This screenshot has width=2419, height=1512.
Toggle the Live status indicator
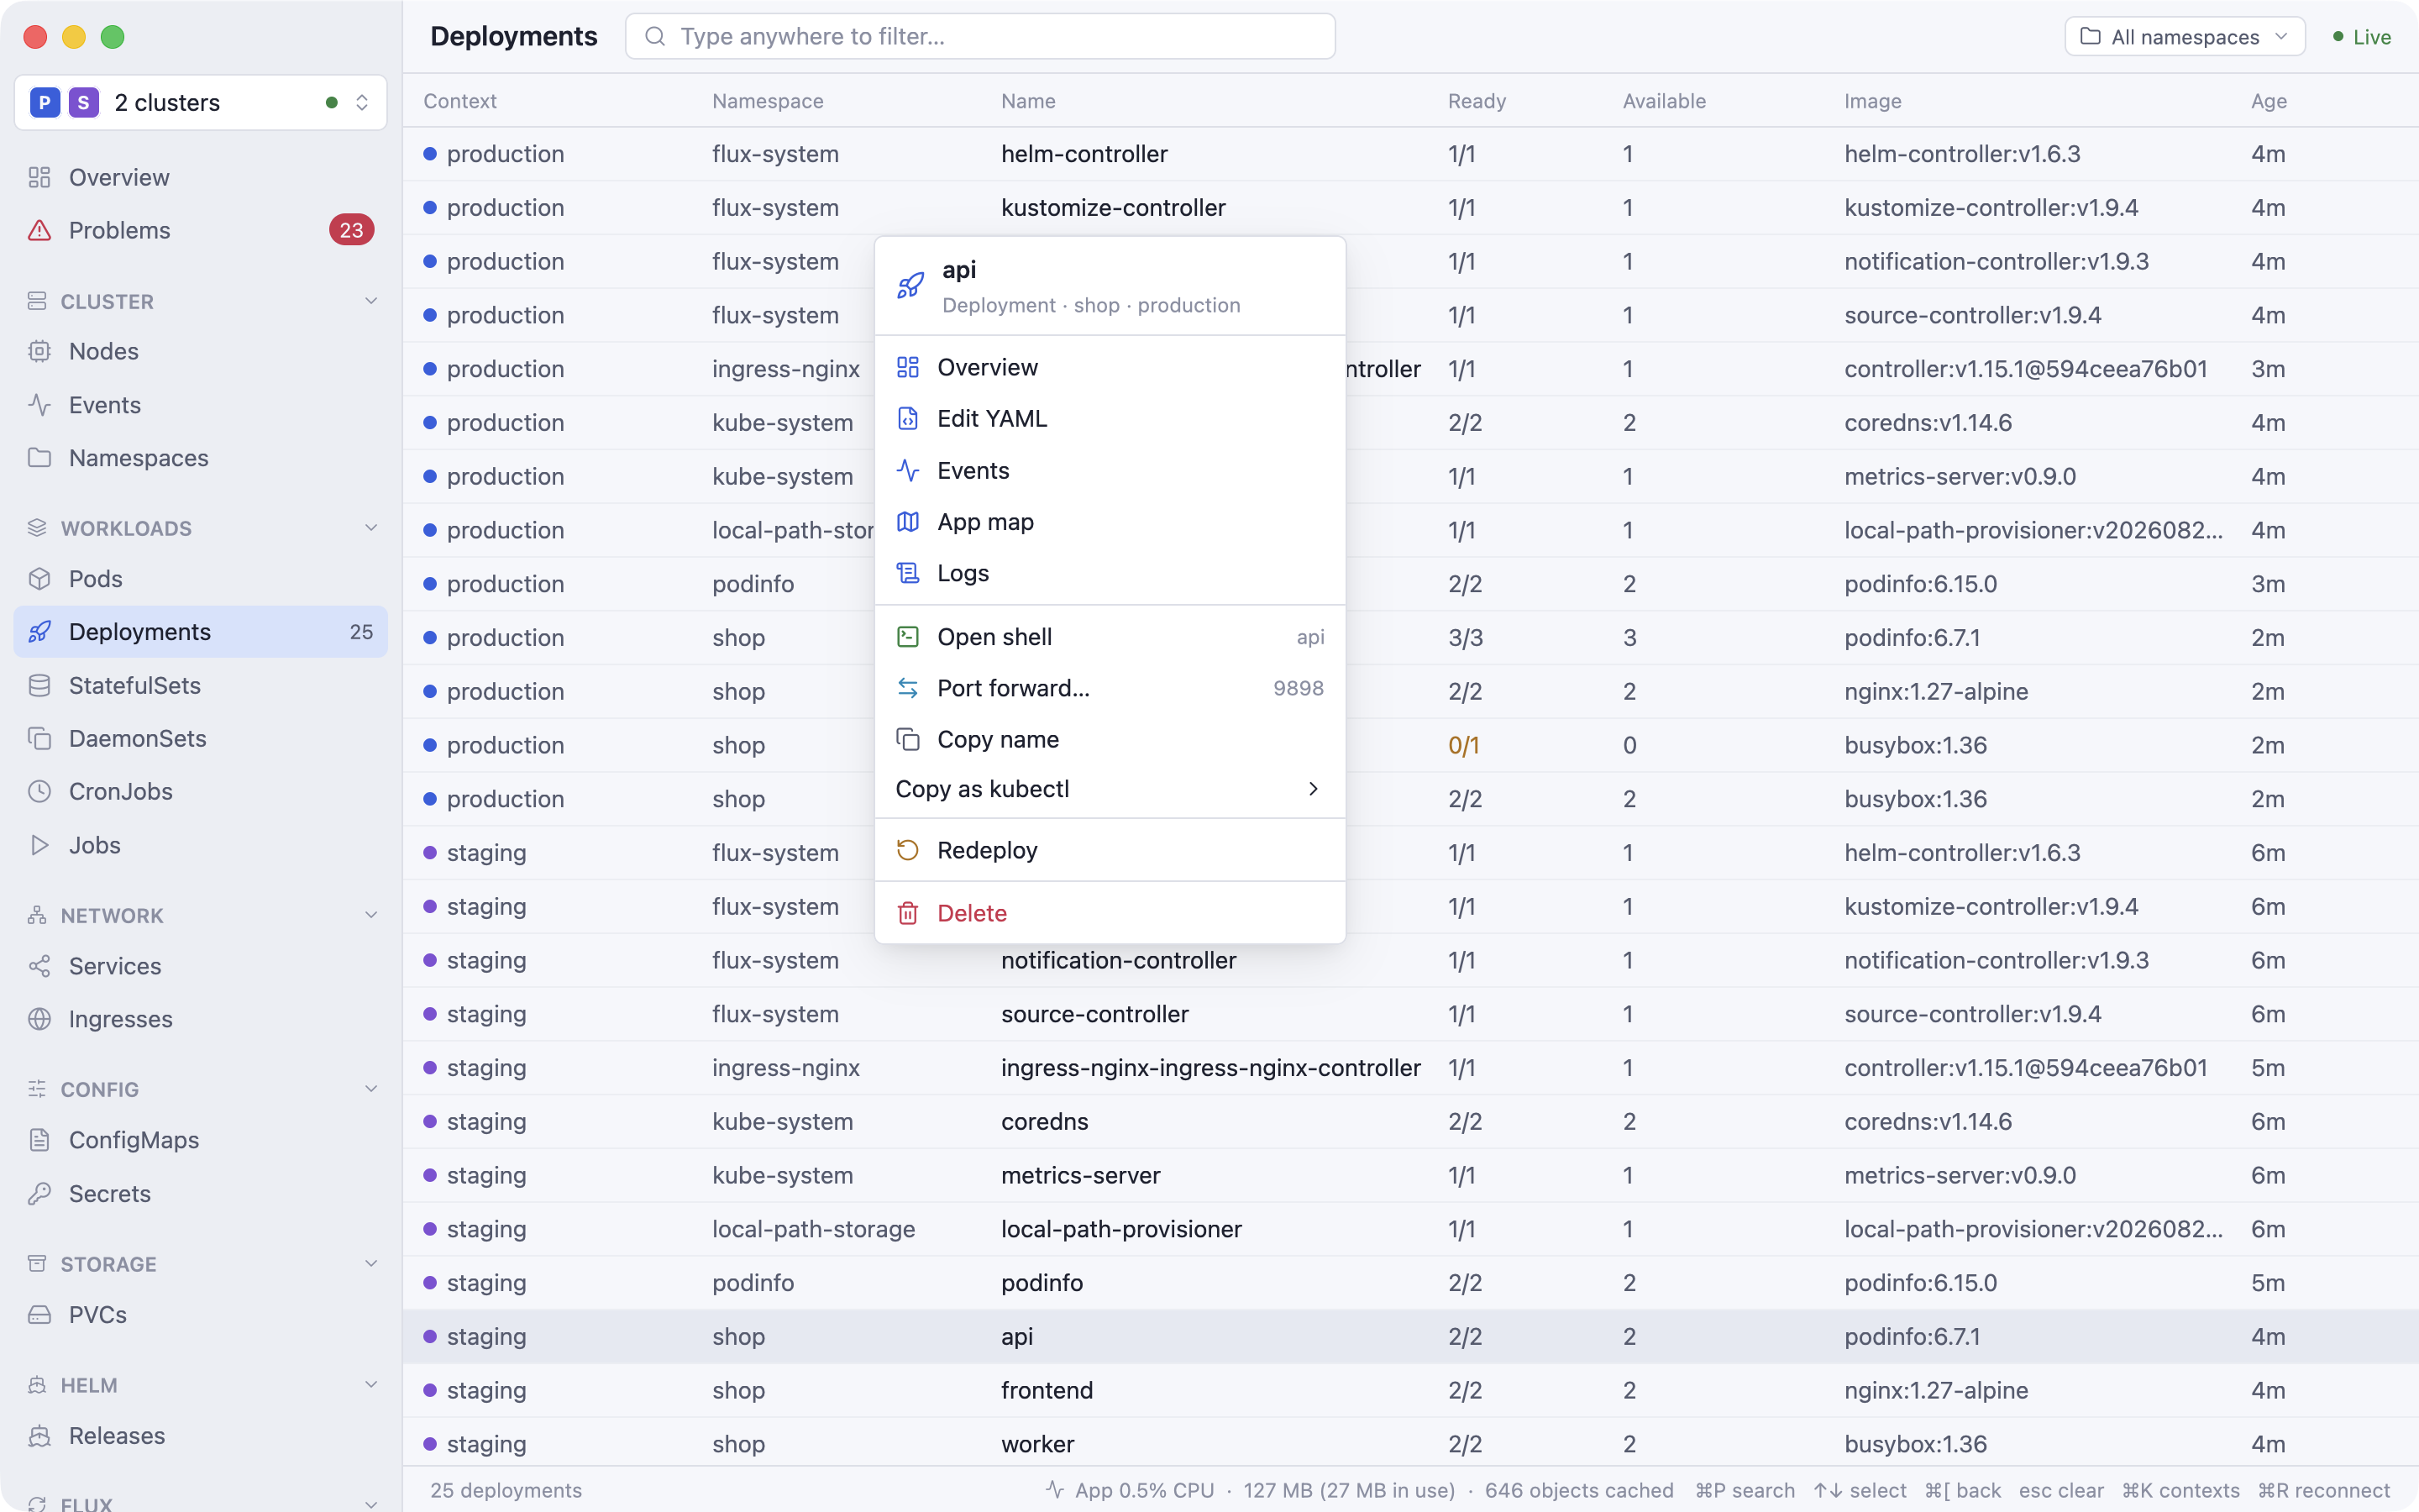click(x=2361, y=37)
